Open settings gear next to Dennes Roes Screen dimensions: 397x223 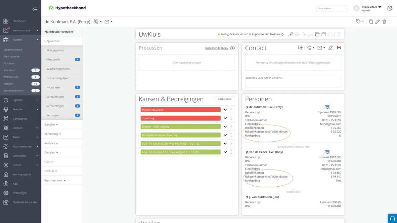tap(389, 8)
